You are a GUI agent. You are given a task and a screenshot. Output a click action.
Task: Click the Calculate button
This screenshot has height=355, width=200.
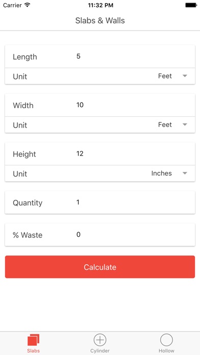click(100, 267)
